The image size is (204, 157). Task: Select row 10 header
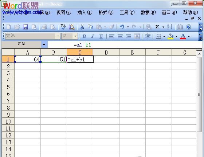(x=8, y=121)
